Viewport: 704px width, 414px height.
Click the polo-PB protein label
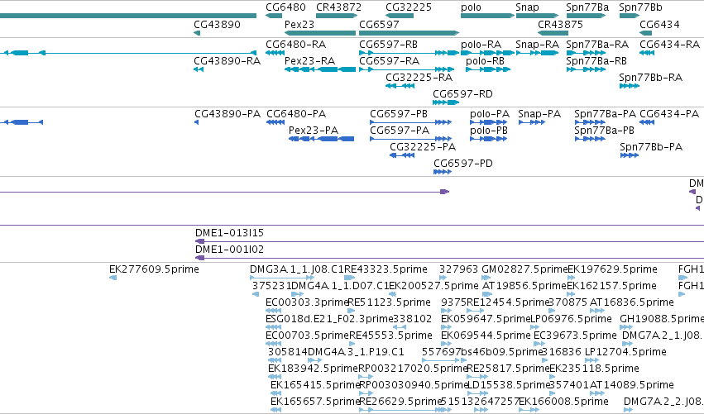pyautogui.click(x=488, y=131)
